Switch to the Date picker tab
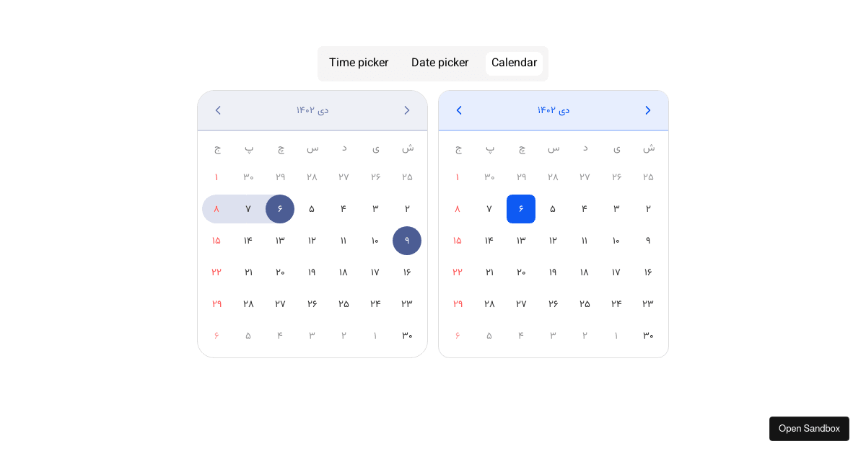The height and width of the screenshot is (454, 866). pyautogui.click(x=439, y=63)
